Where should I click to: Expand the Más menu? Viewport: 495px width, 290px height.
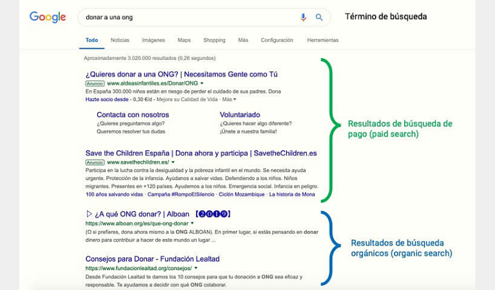point(243,40)
